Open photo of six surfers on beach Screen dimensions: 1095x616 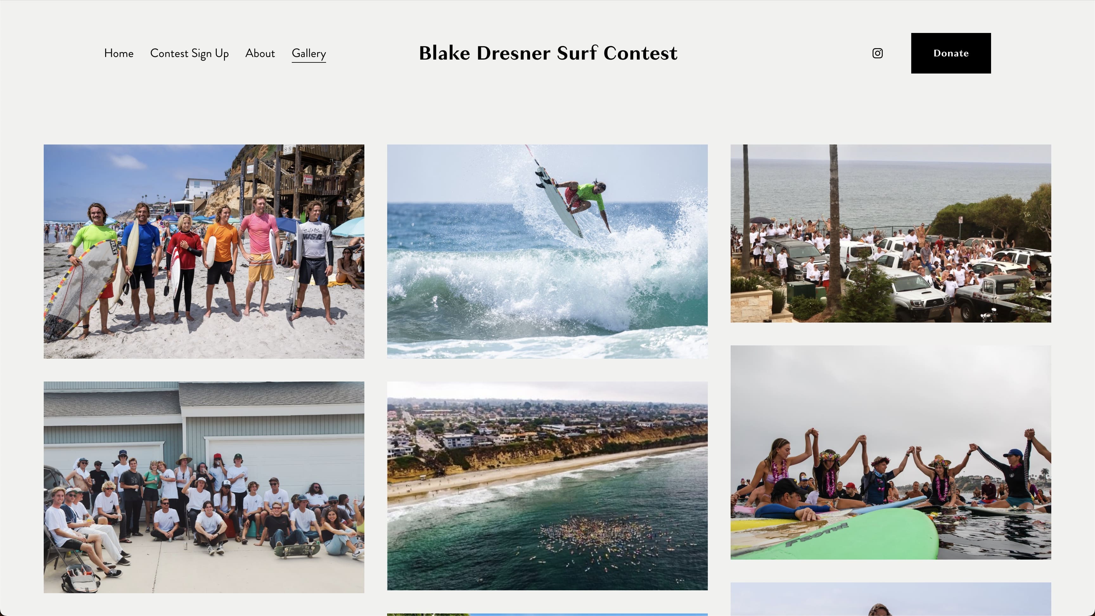pyautogui.click(x=204, y=252)
